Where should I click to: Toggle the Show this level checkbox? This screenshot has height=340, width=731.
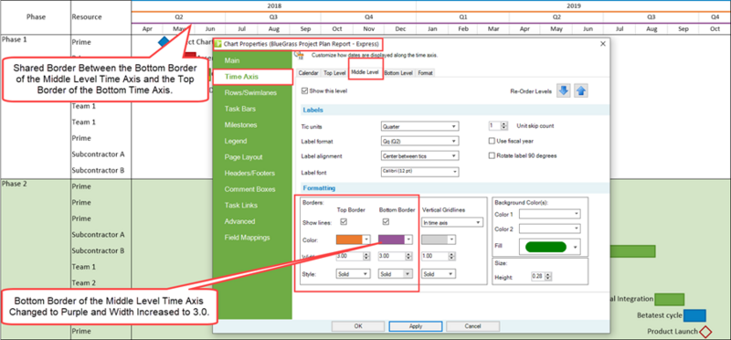tap(305, 91)
